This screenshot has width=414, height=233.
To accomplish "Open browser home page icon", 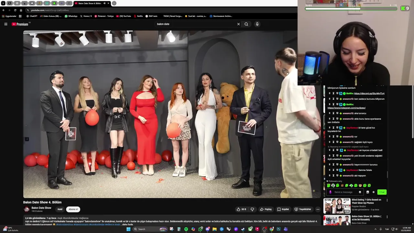I will (x=21, y=10).
